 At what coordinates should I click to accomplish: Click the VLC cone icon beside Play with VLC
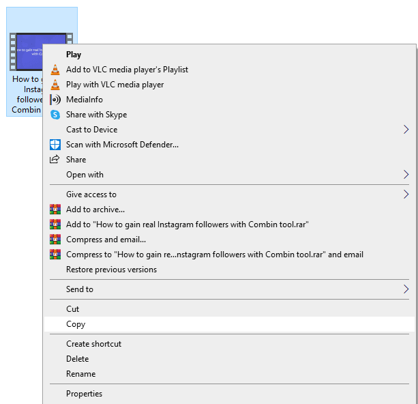click(x=55, y=85)
